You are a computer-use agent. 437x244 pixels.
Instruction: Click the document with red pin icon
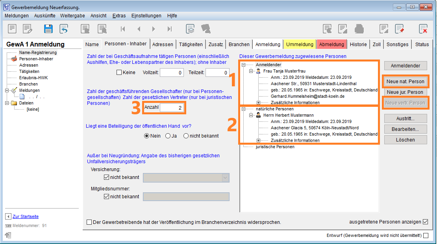pos(400,29)
